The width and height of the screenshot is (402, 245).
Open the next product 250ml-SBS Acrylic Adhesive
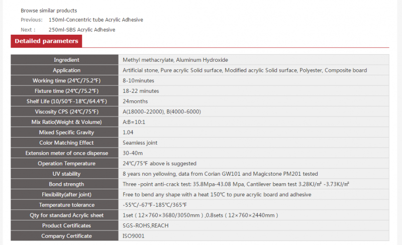(82, 30)
